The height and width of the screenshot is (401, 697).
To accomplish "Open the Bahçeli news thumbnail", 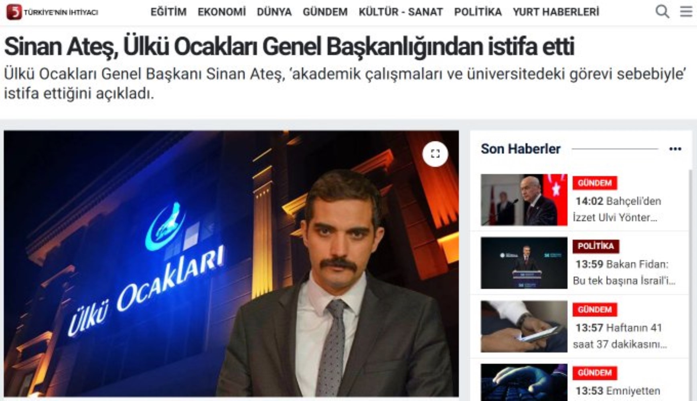I will [524, 200].
